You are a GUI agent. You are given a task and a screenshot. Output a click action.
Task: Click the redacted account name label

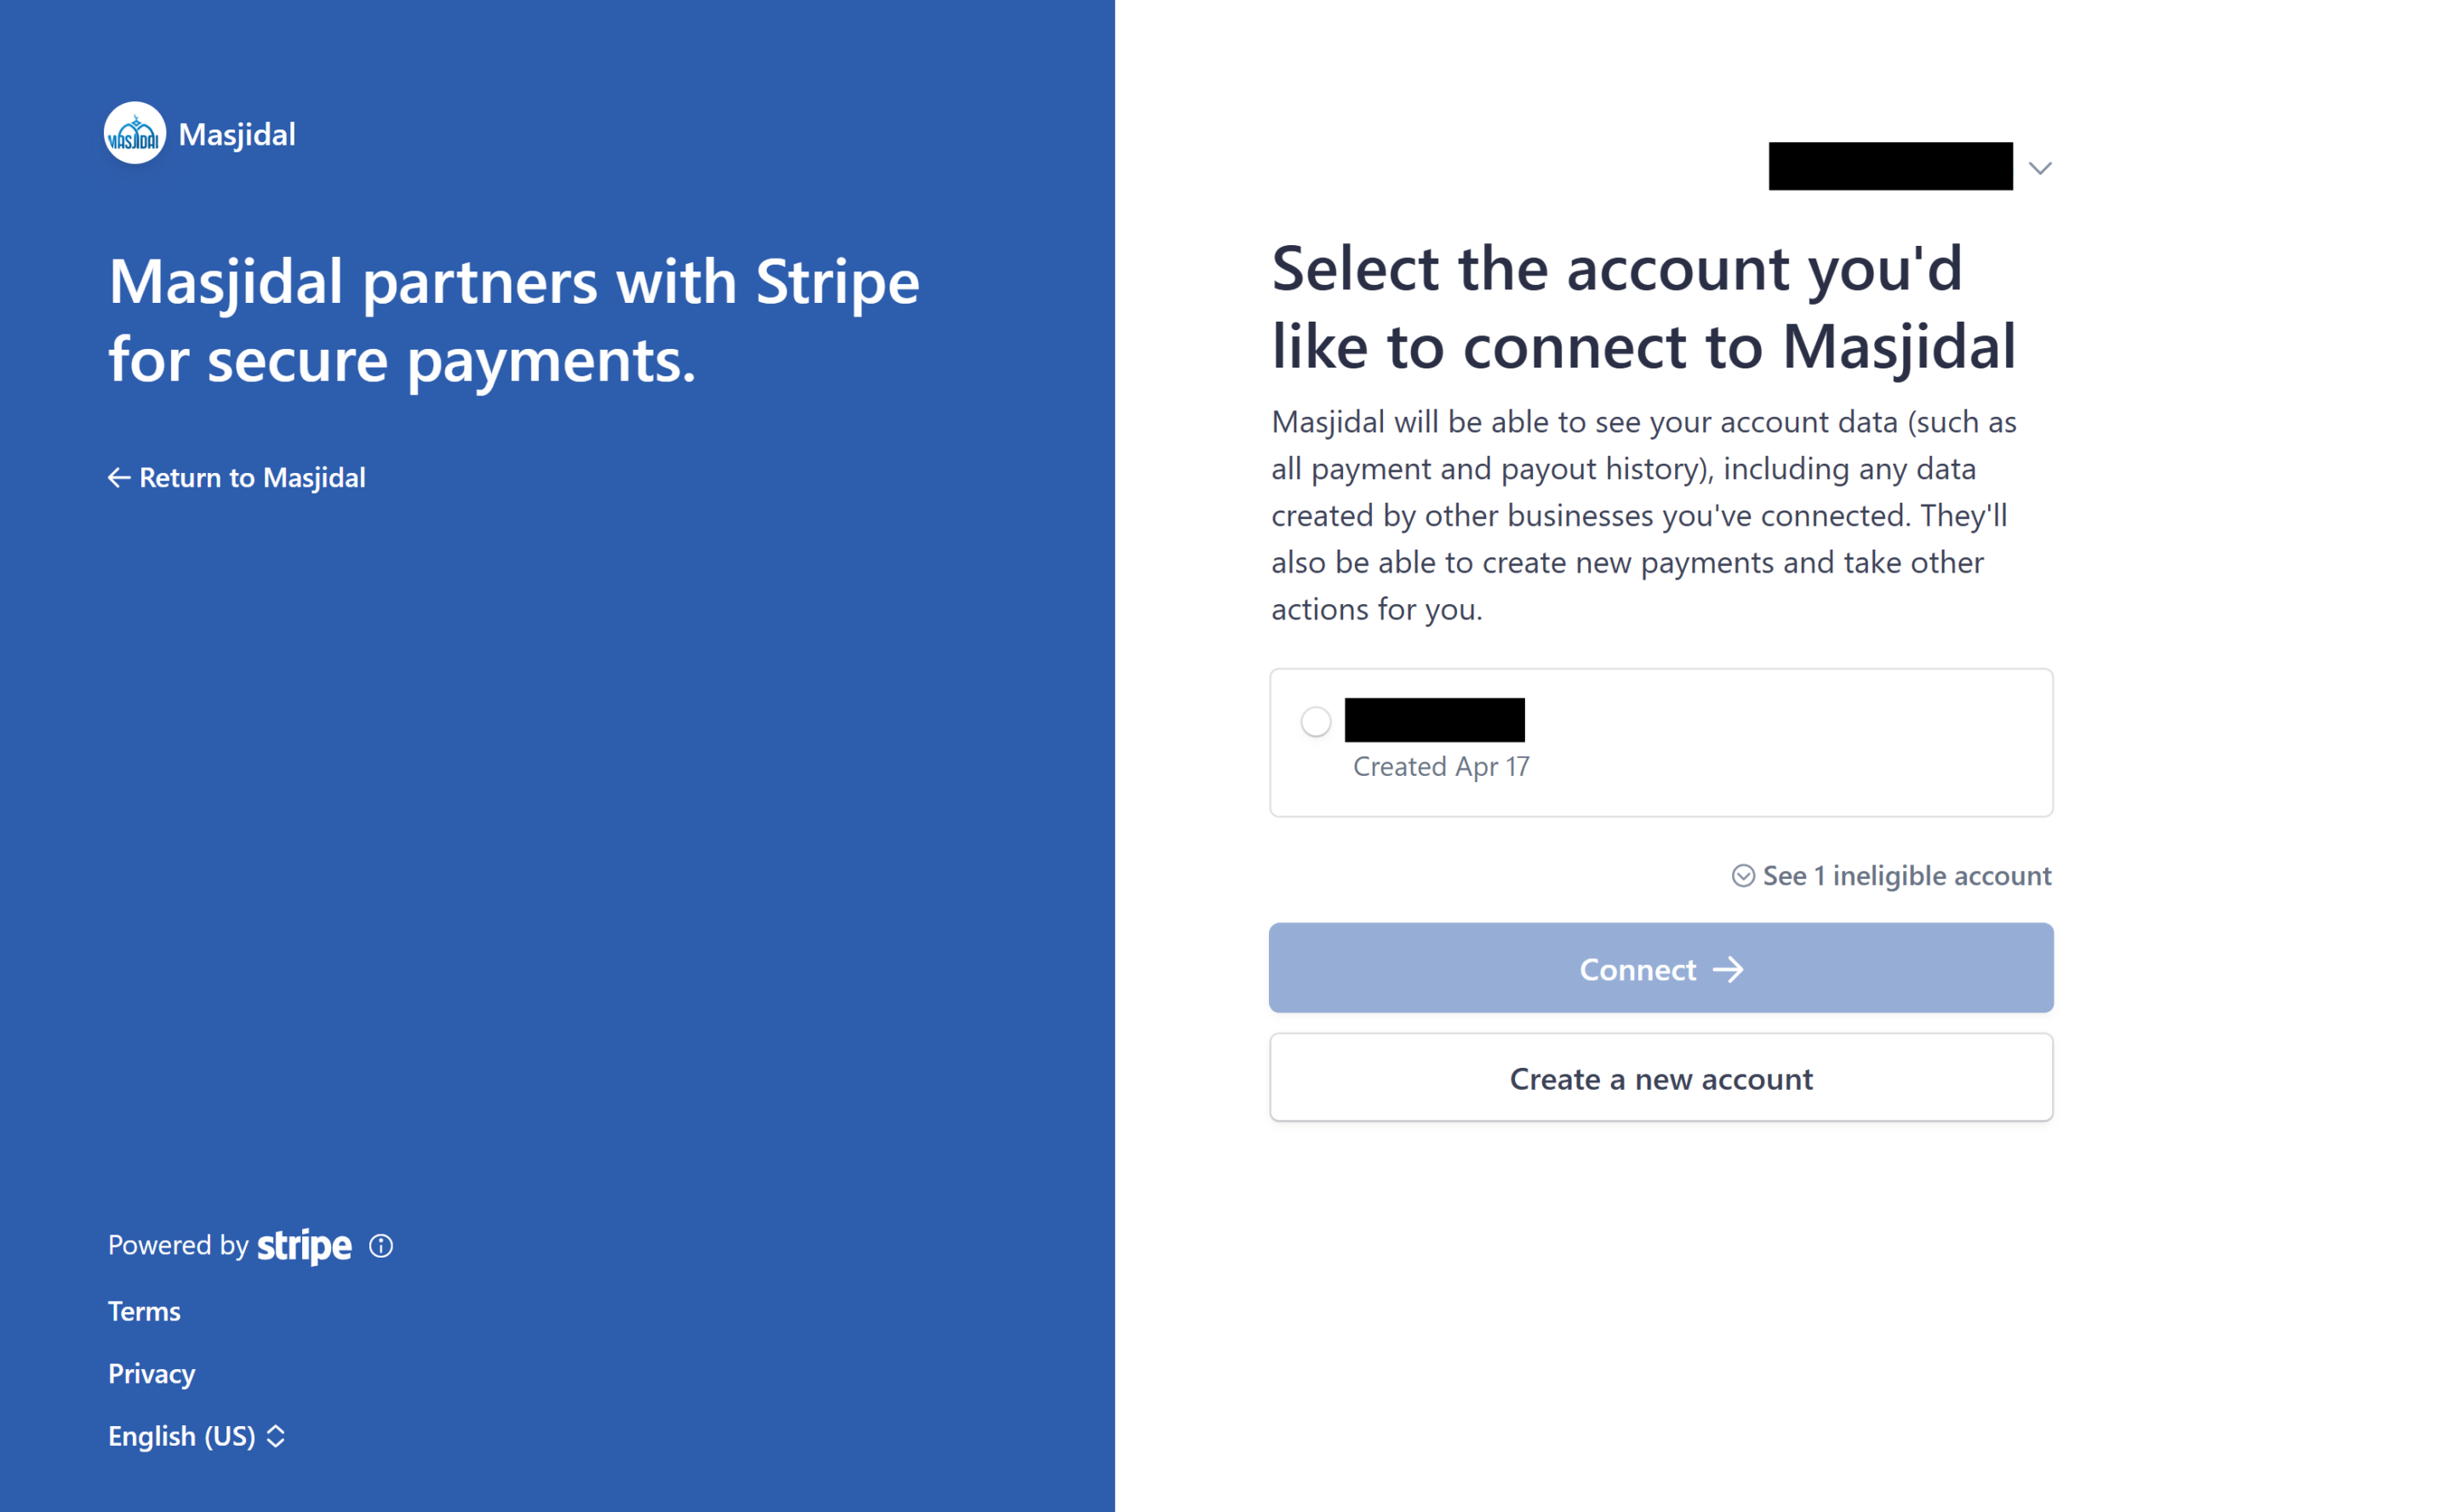(x=1434, y=720)
